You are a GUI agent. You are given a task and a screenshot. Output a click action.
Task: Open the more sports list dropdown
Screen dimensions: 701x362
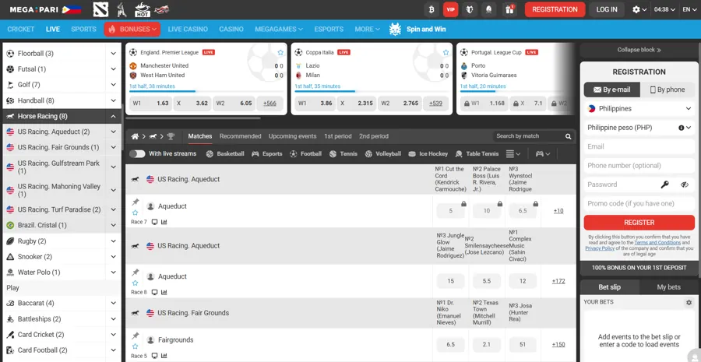[513, 153]
